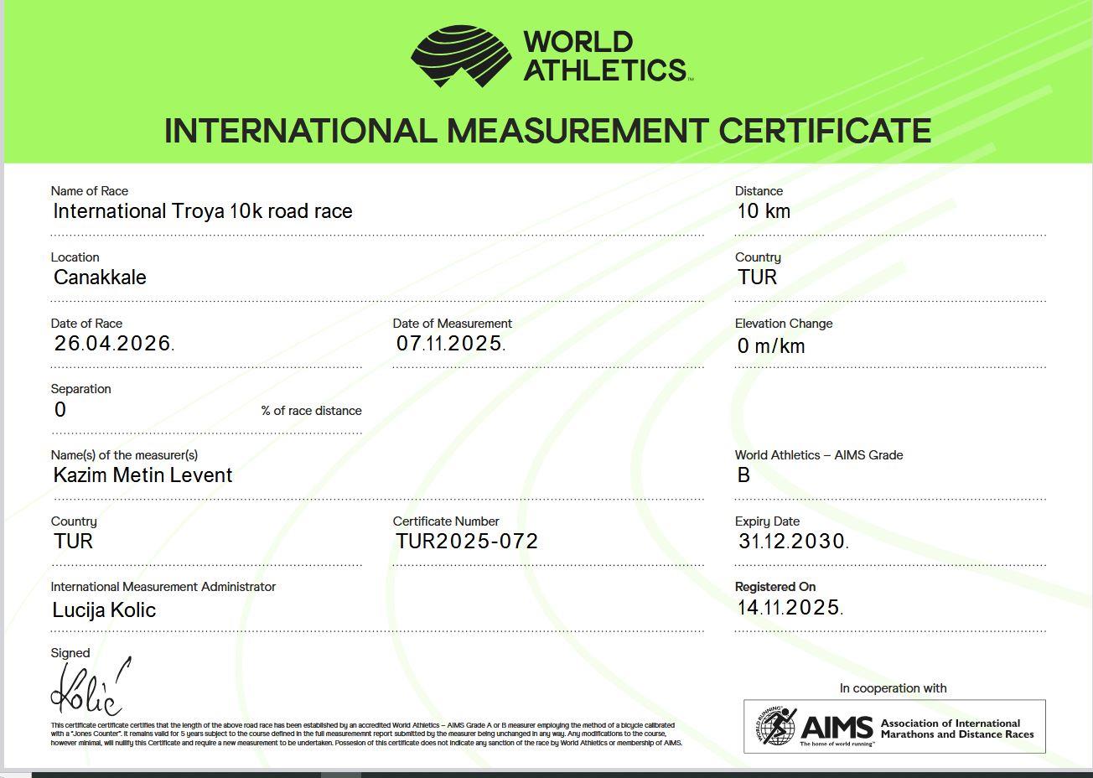Click the Location field with Canakkale

pyautogui.click(x=100, y=277)
